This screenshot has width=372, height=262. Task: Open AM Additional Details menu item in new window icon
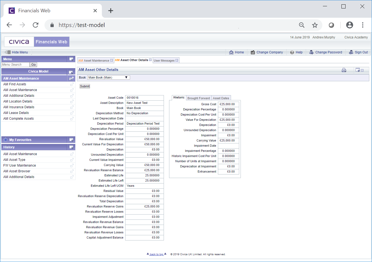[72, 96]
